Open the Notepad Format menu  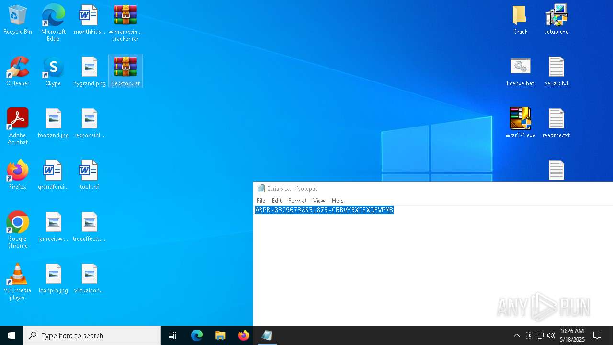tap(297, 201)
